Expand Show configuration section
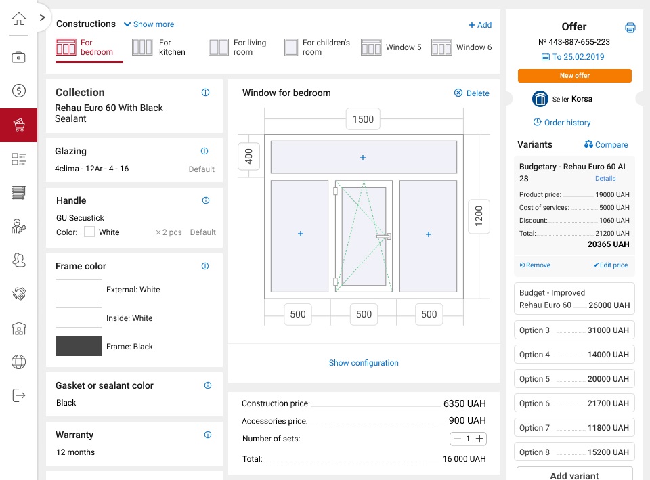 pyautogui.click(x=364, y=363)
